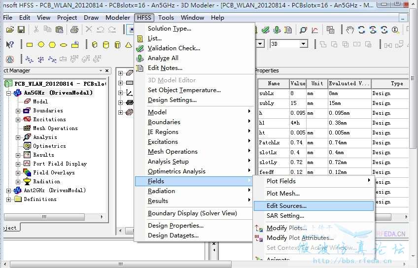
Task: Expand the Boundaries tree node
Action: (x=18, y=110)
